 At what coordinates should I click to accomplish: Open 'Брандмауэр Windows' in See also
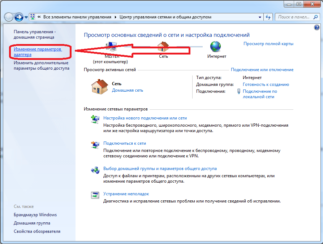click(35, 214)
